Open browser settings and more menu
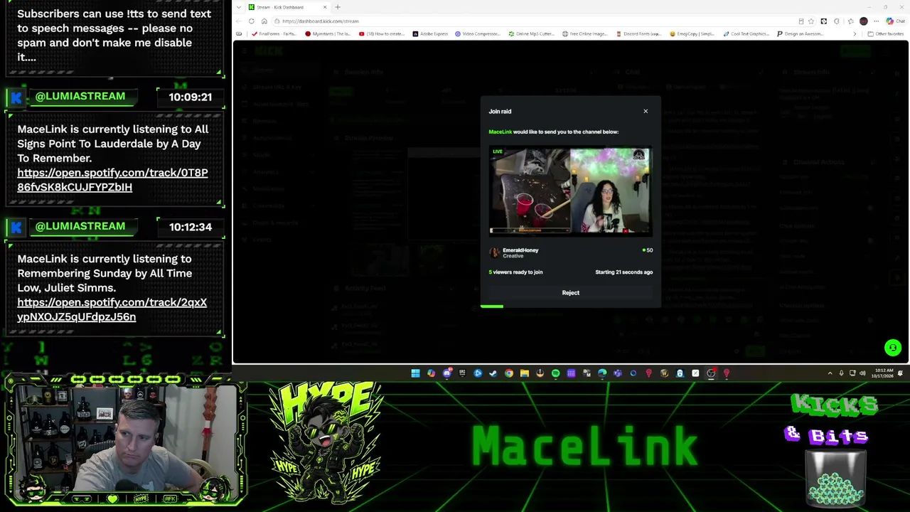Image resolution: width=910 pixels, height=512 pixels. point(876,21)
